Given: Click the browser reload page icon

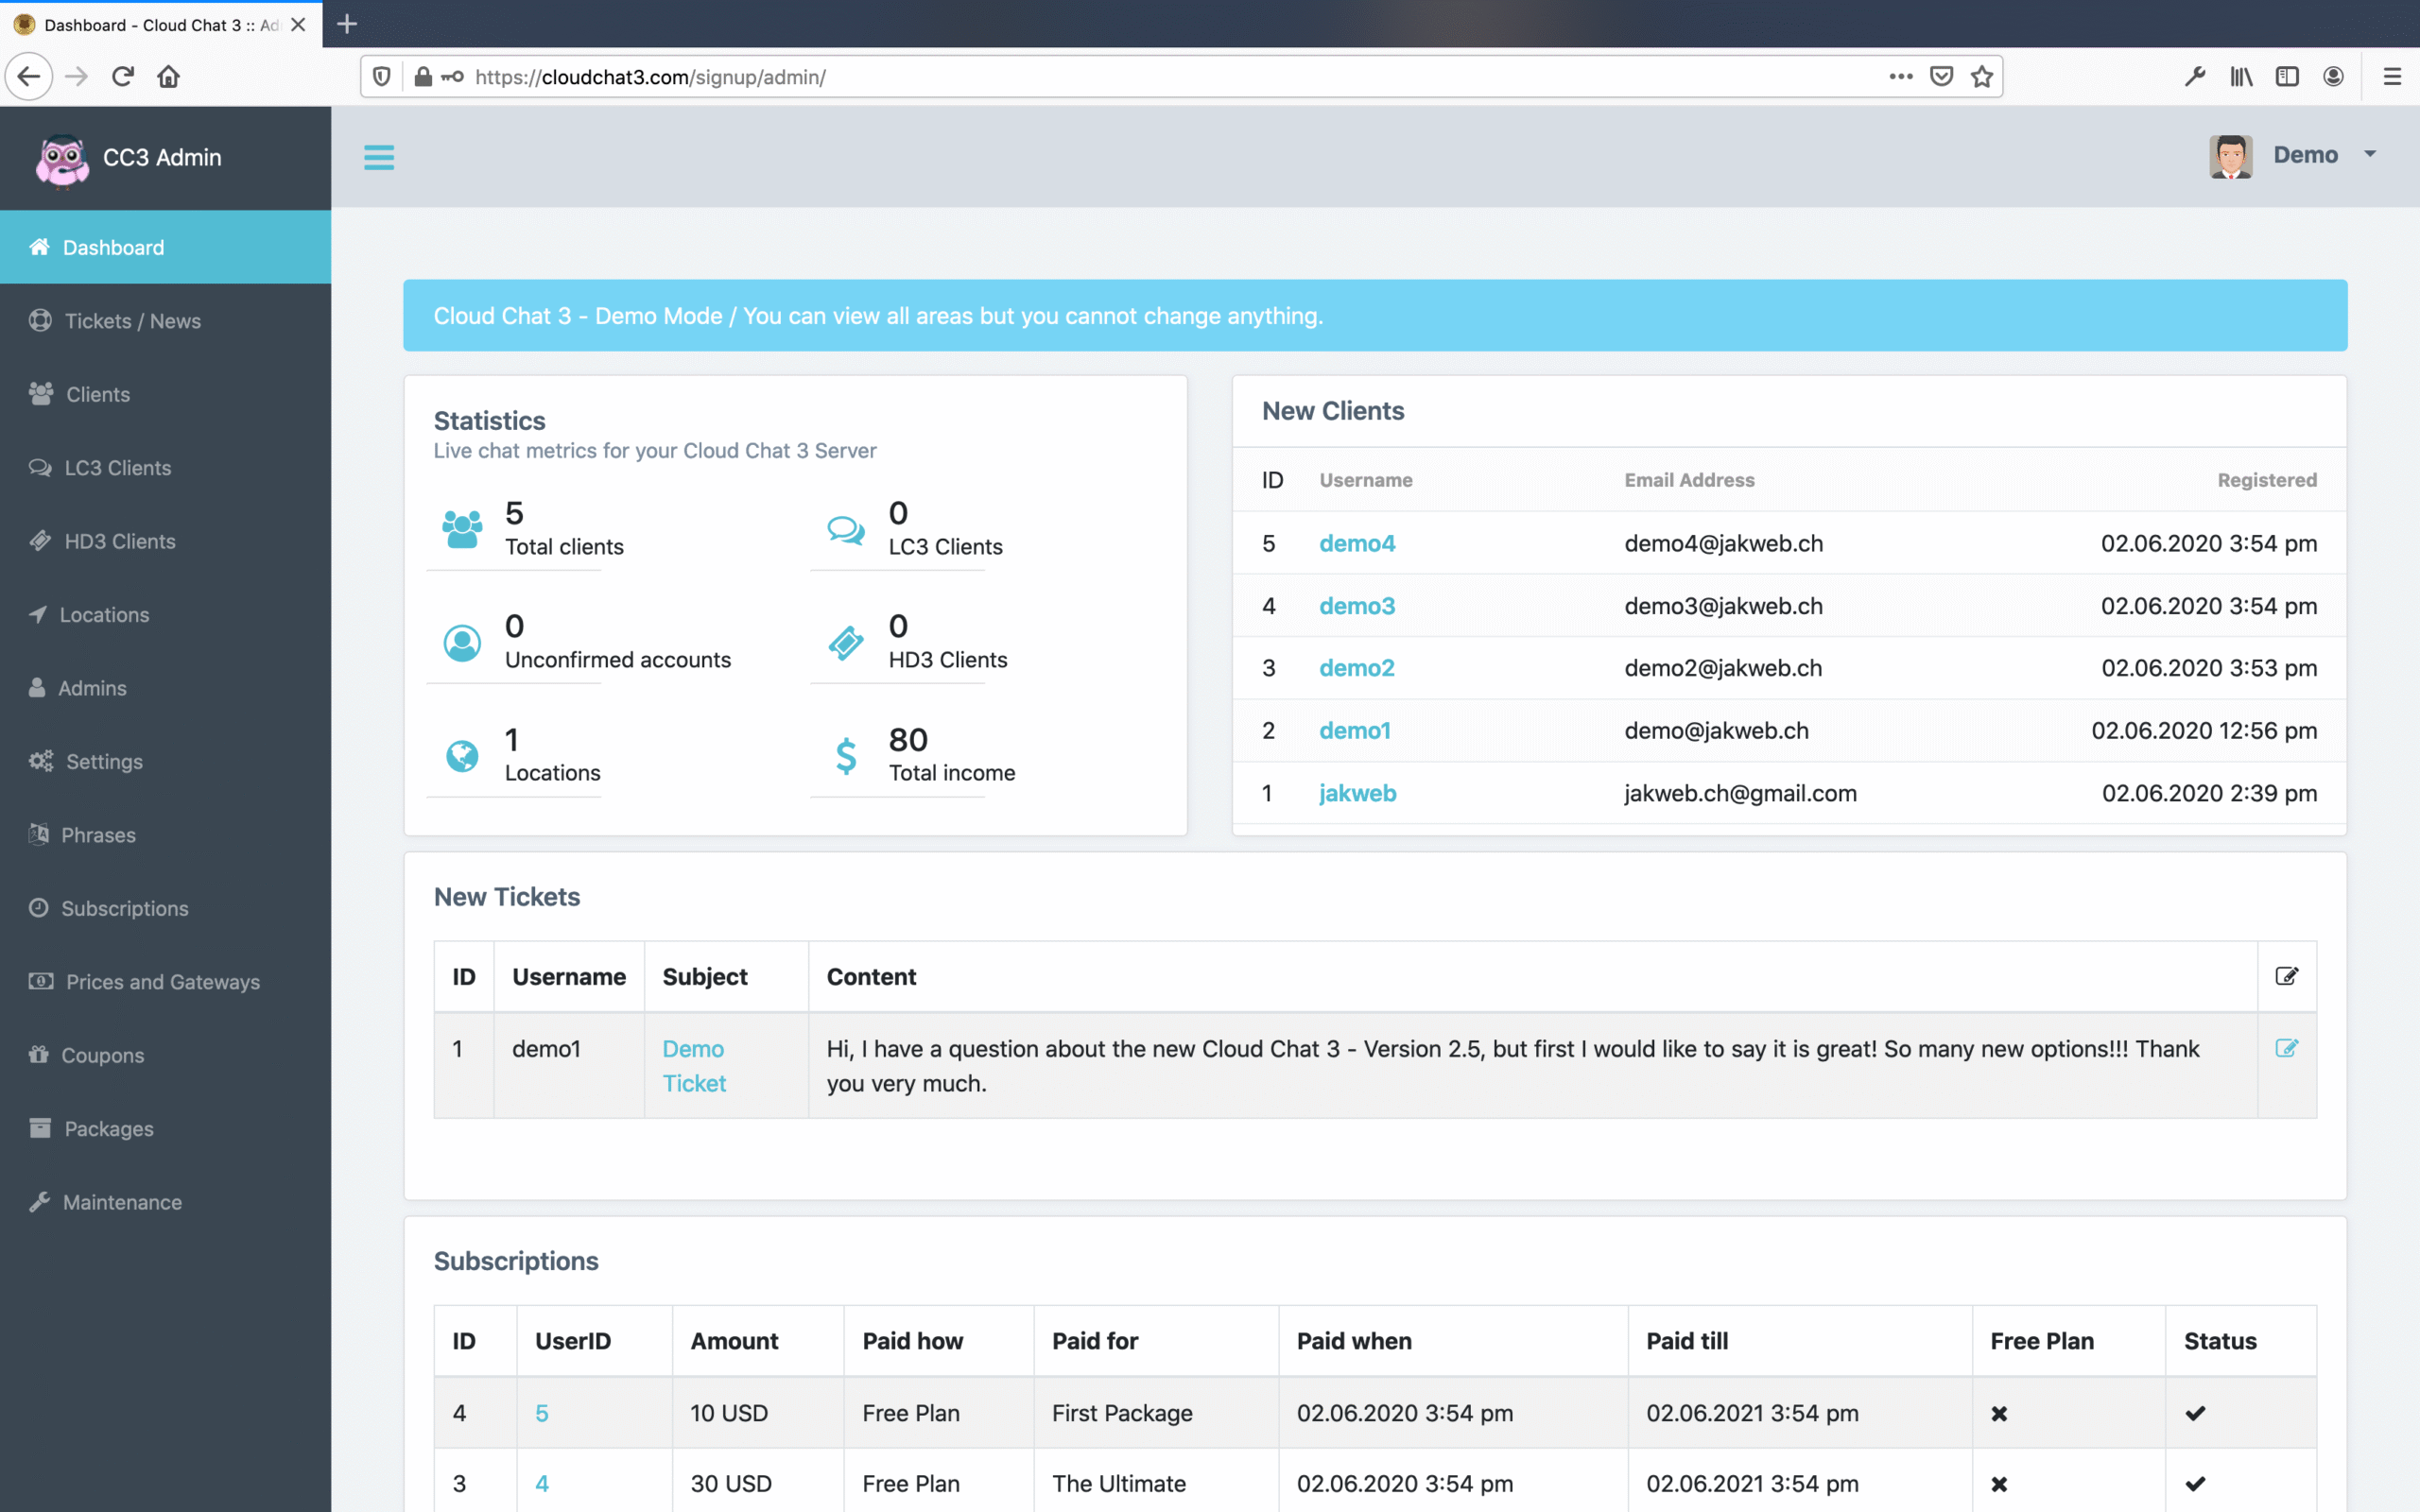Looking at the screenshot, I should click(123, 77).
